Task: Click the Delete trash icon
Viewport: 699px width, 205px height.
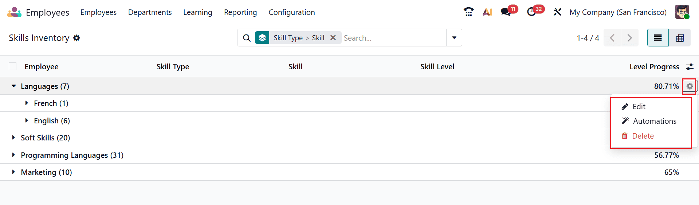Action: coord(625,136)
